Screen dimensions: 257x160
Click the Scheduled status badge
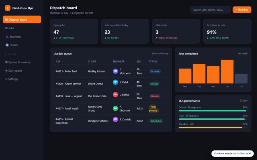point(156,121)
